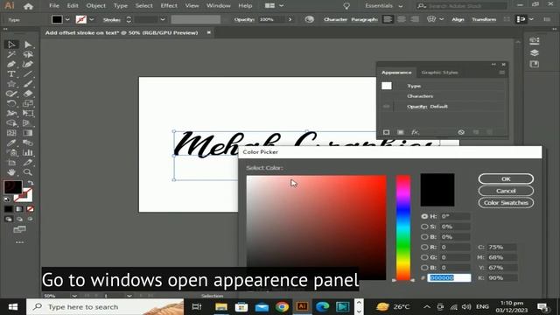The height and width of the screenshot is (315, 560).
Task: Select the Pen tool
Action: pos(11,64)
